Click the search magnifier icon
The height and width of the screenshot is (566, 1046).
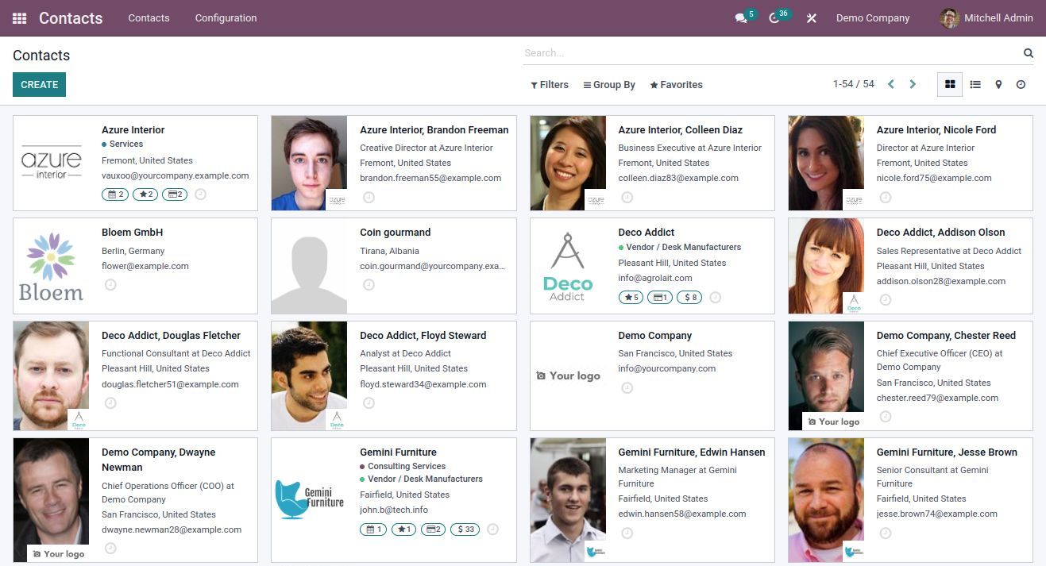[x=1028, y=53]
